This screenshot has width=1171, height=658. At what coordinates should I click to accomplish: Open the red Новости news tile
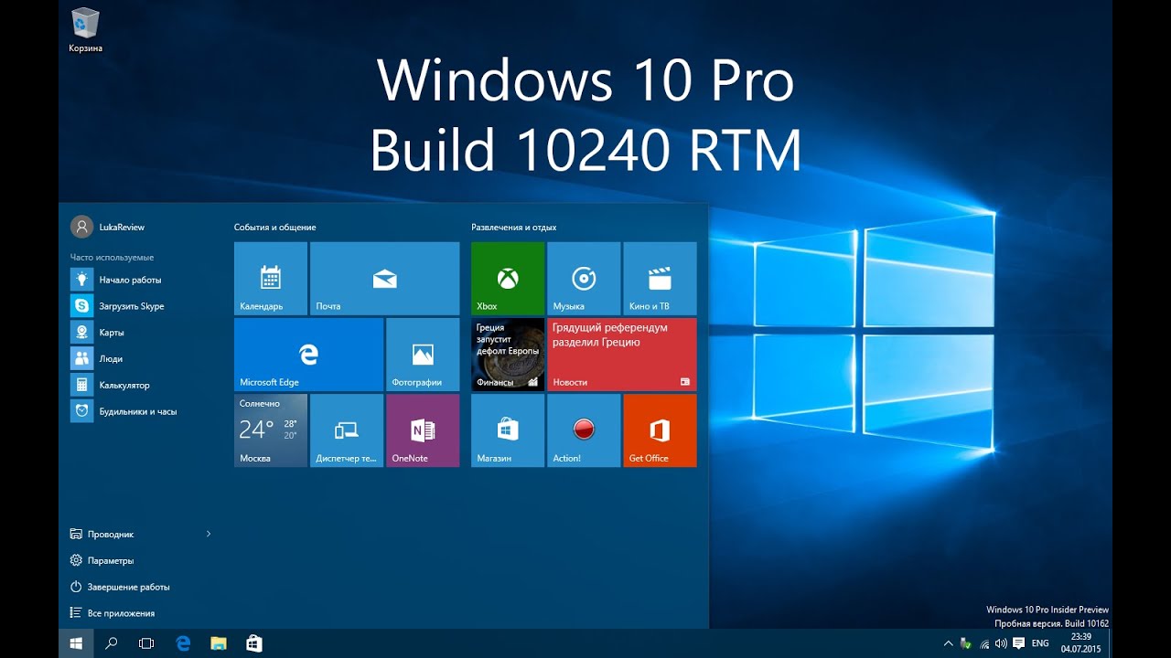[621, 355]
